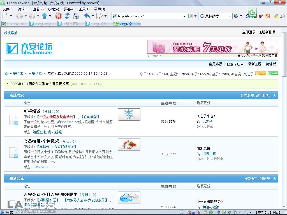Switch to the 2-六安大杂 browser tab
This screenshot has width=287, height=215.
pyautogui.click(x=43, y=24)
